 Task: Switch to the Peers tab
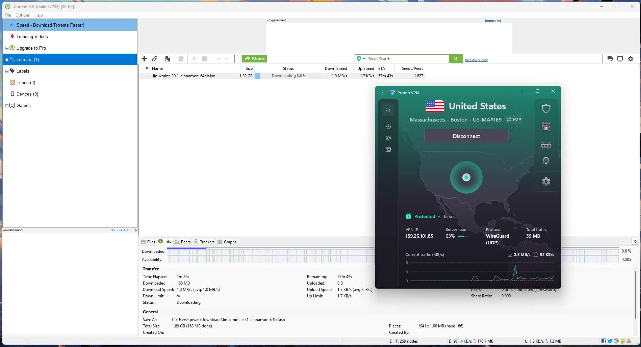click(182, 242)
